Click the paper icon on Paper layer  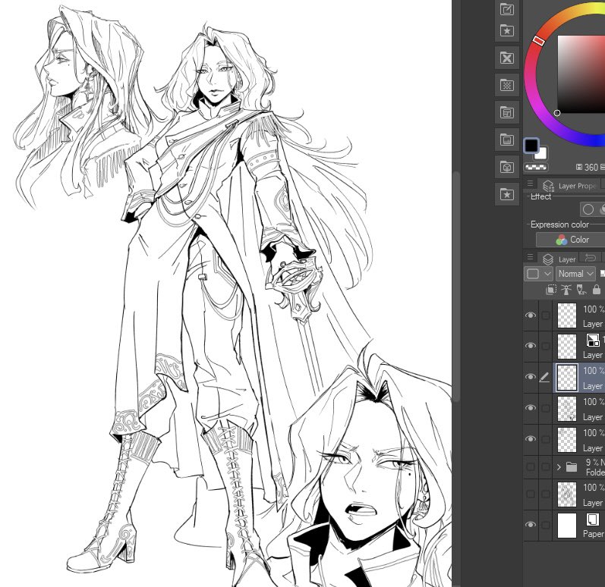click(x=593, y=520)
